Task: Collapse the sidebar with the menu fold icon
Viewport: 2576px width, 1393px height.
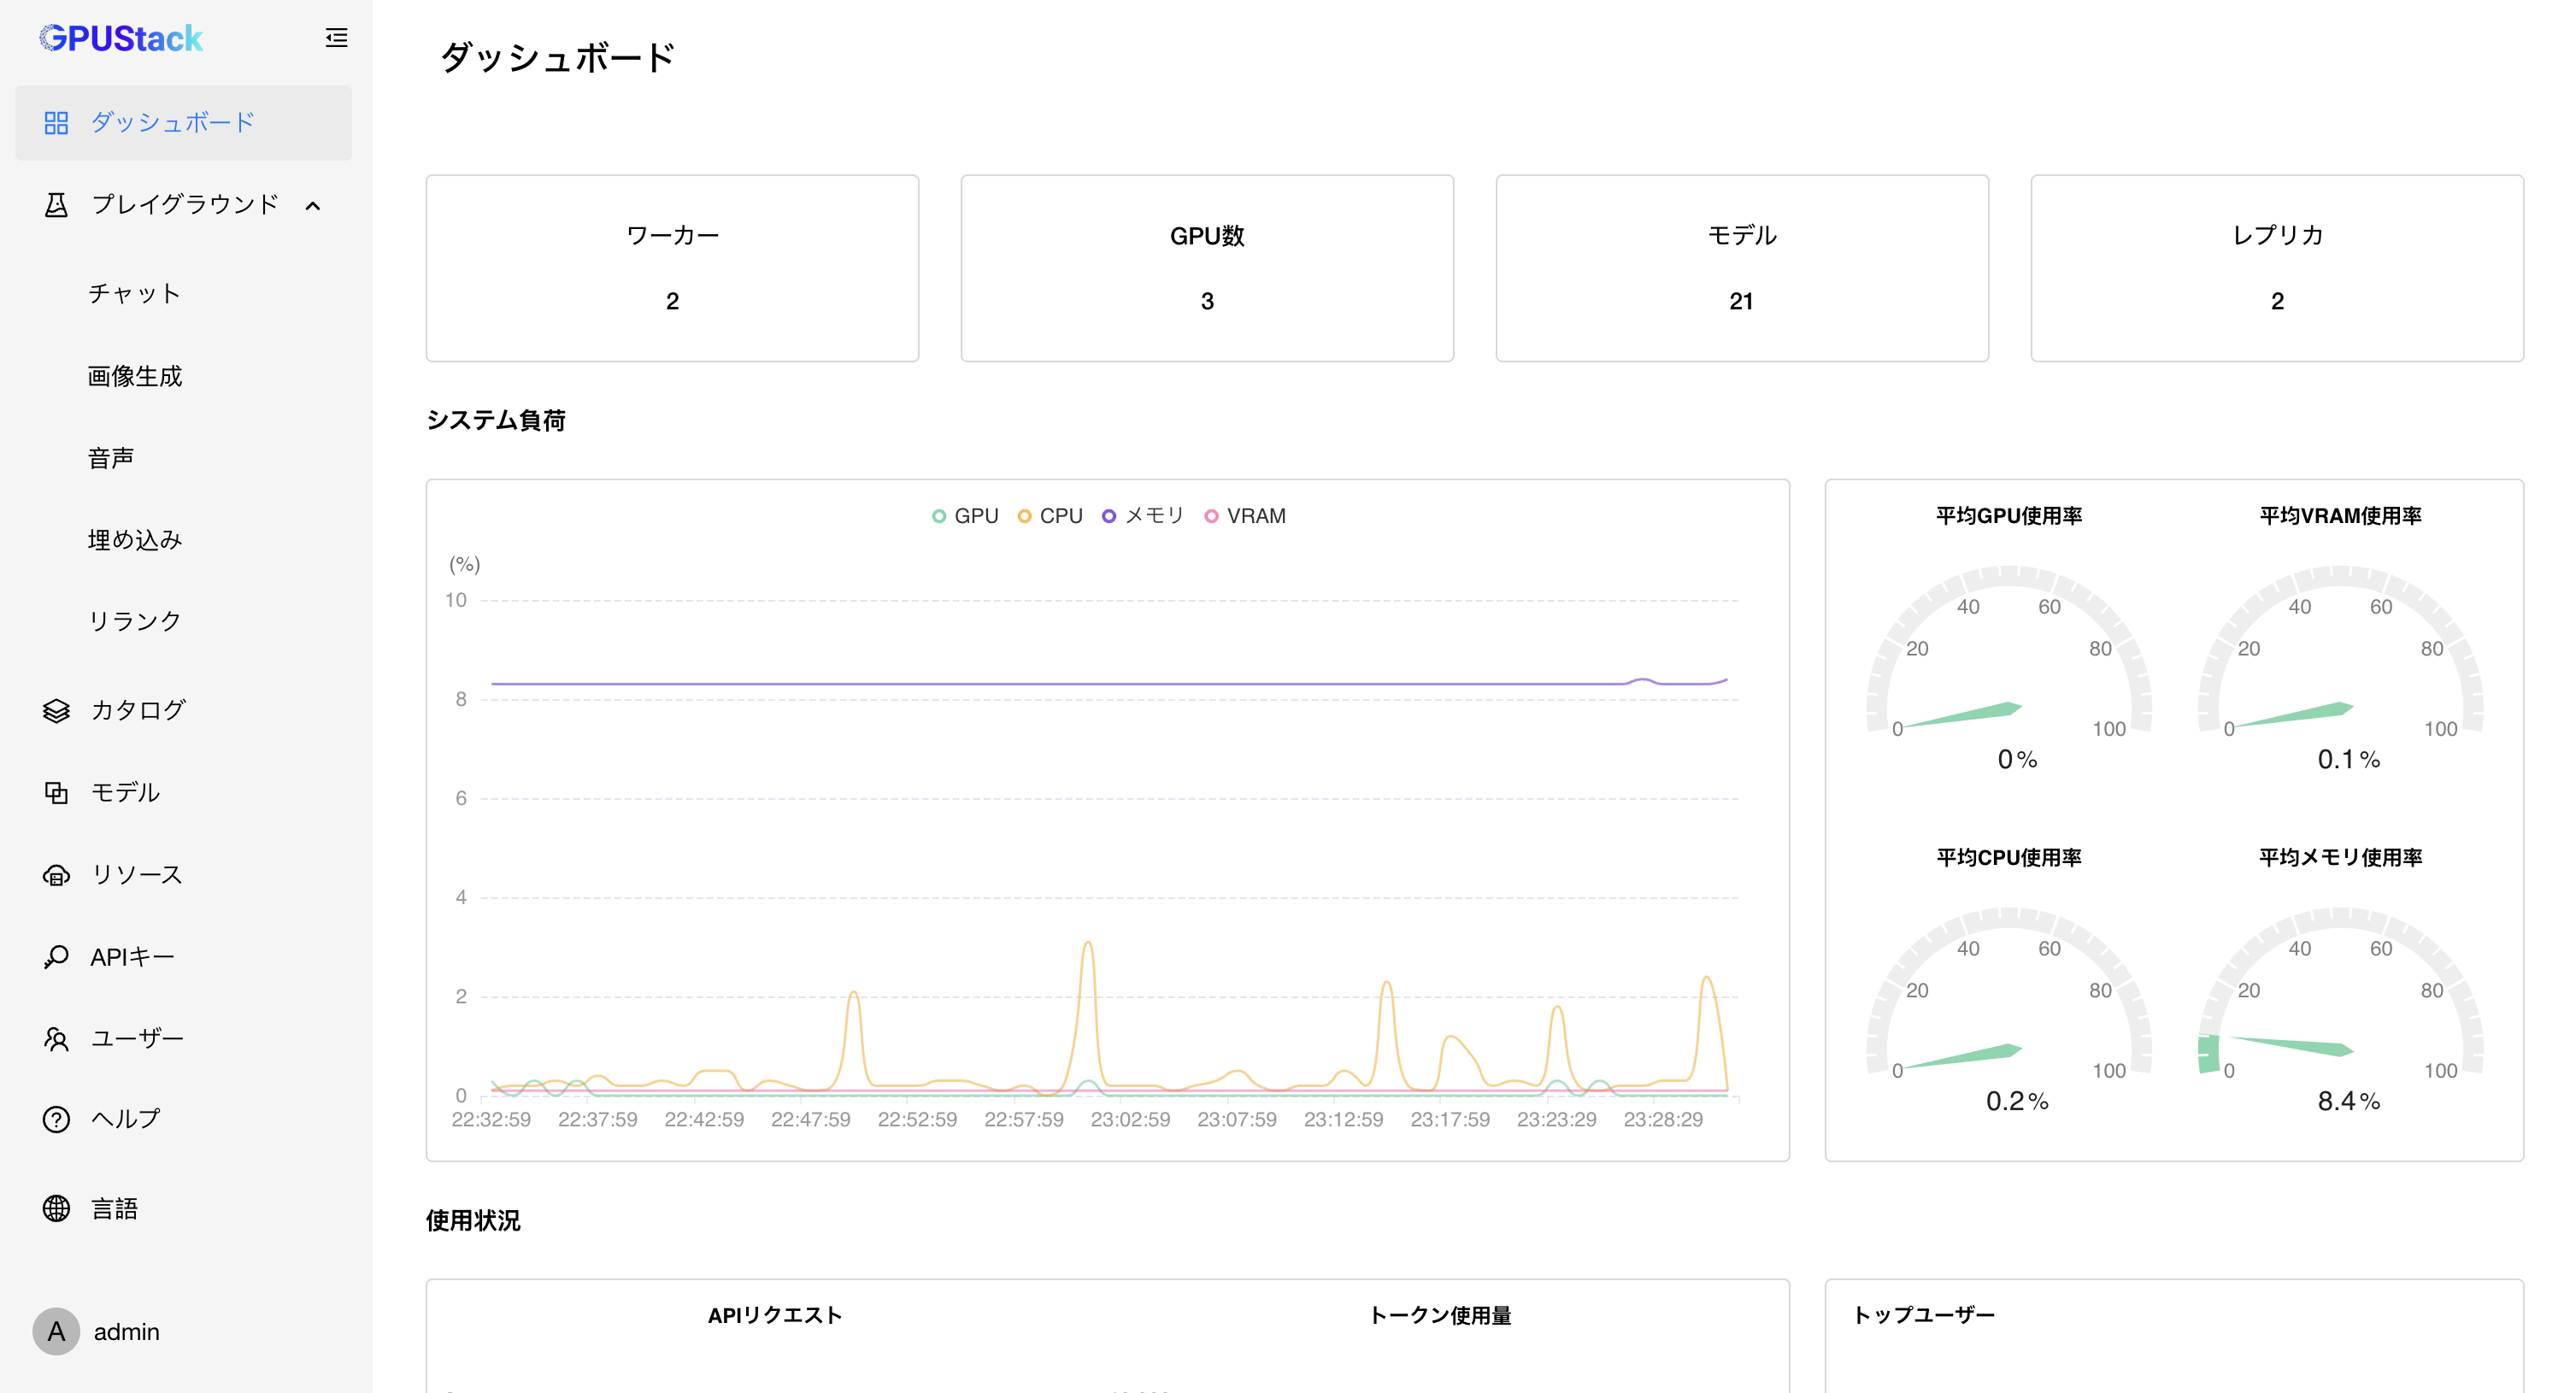Action: (x=336, y=38)
